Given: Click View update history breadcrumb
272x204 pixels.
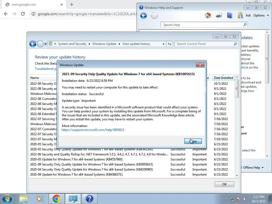Looking at the screenshot, I should (136, 44).
